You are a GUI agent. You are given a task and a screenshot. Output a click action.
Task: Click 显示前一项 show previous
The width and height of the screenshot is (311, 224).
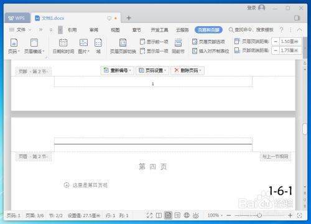(x=154, y=42)
